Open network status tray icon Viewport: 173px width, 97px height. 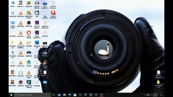pos(148,95)
